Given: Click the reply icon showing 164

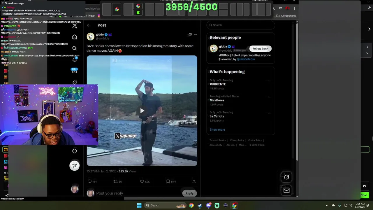Looking at the screenshot, I should pyautogui.click(x=92, y=181).
